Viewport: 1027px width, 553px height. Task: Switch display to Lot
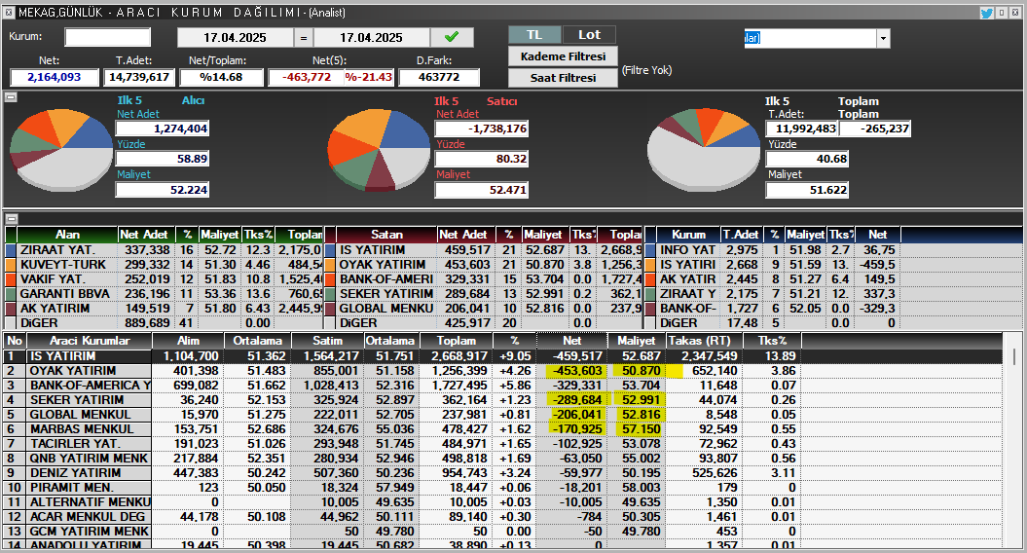pyautogui.click(x=589, y=35)
